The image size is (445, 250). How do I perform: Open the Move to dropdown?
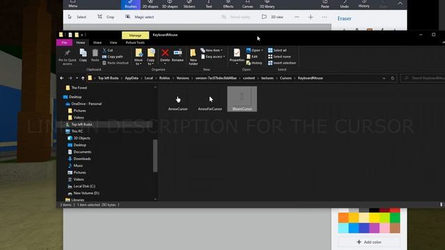(x=138, y=57)
